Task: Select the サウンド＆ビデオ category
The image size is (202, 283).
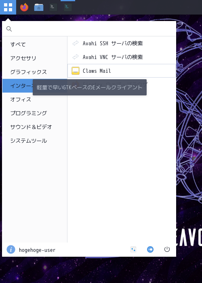Action: 35,127
